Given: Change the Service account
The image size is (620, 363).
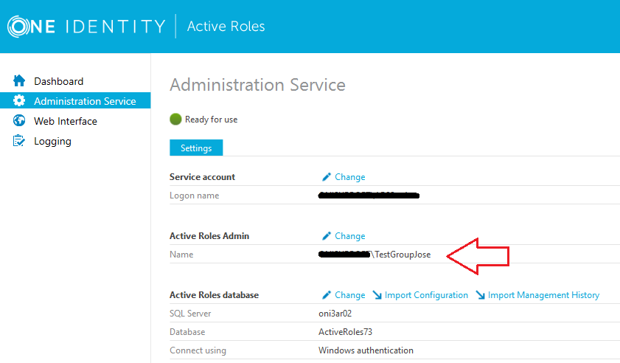Looking at the screenshot, I should click(350, 177).
